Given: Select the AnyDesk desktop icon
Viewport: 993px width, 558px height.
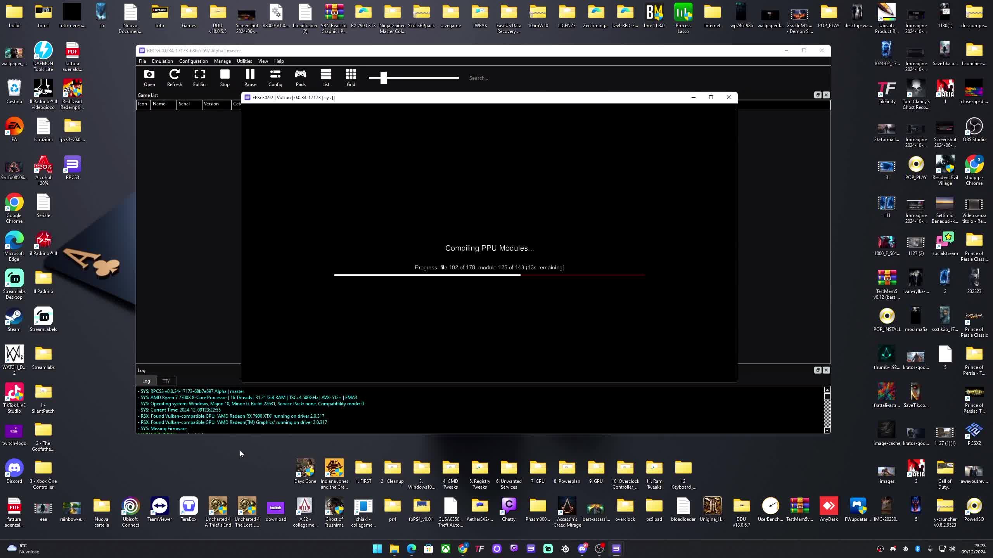Looking at the screenshot, I should click(829, 510).
